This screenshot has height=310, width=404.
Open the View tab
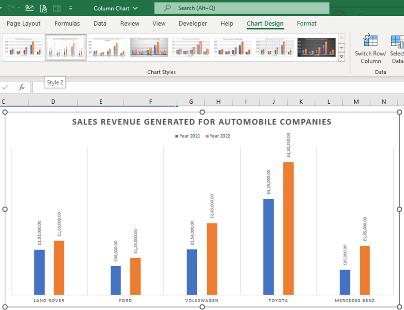(x=159, y=24)
